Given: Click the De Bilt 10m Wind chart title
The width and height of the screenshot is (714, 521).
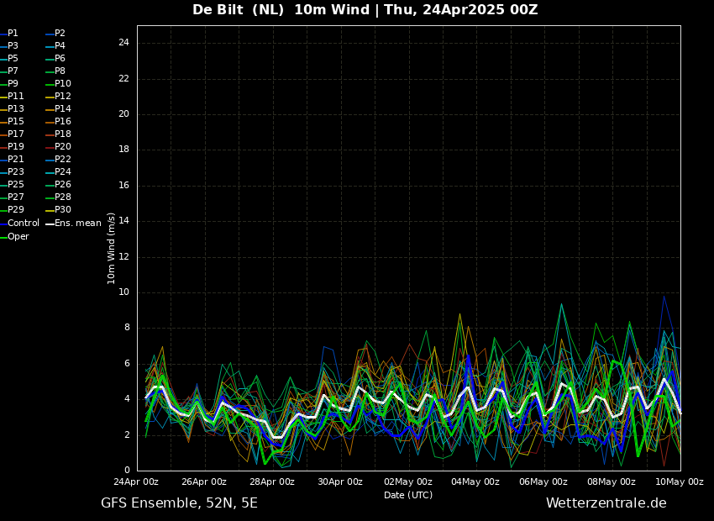Looking at the screenshot, I should [x=365, y=10].
